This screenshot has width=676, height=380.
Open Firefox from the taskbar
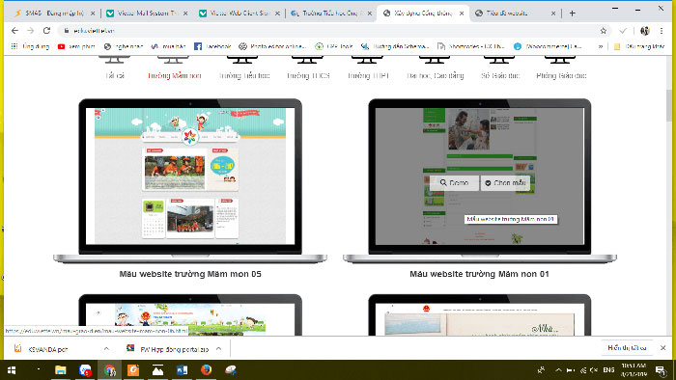click(x=206, y=370)
